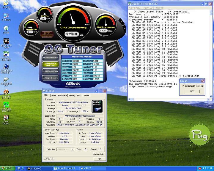This screenshot has width=214, height=171.
Task: Open the Calculate menu in Super PI
Action: tap(135, 8)
